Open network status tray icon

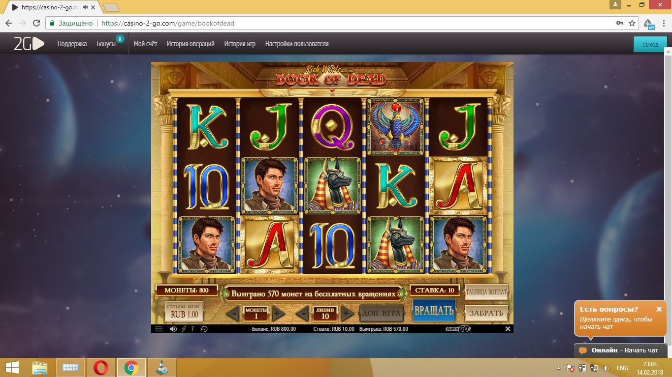click(x=594, y=368)
